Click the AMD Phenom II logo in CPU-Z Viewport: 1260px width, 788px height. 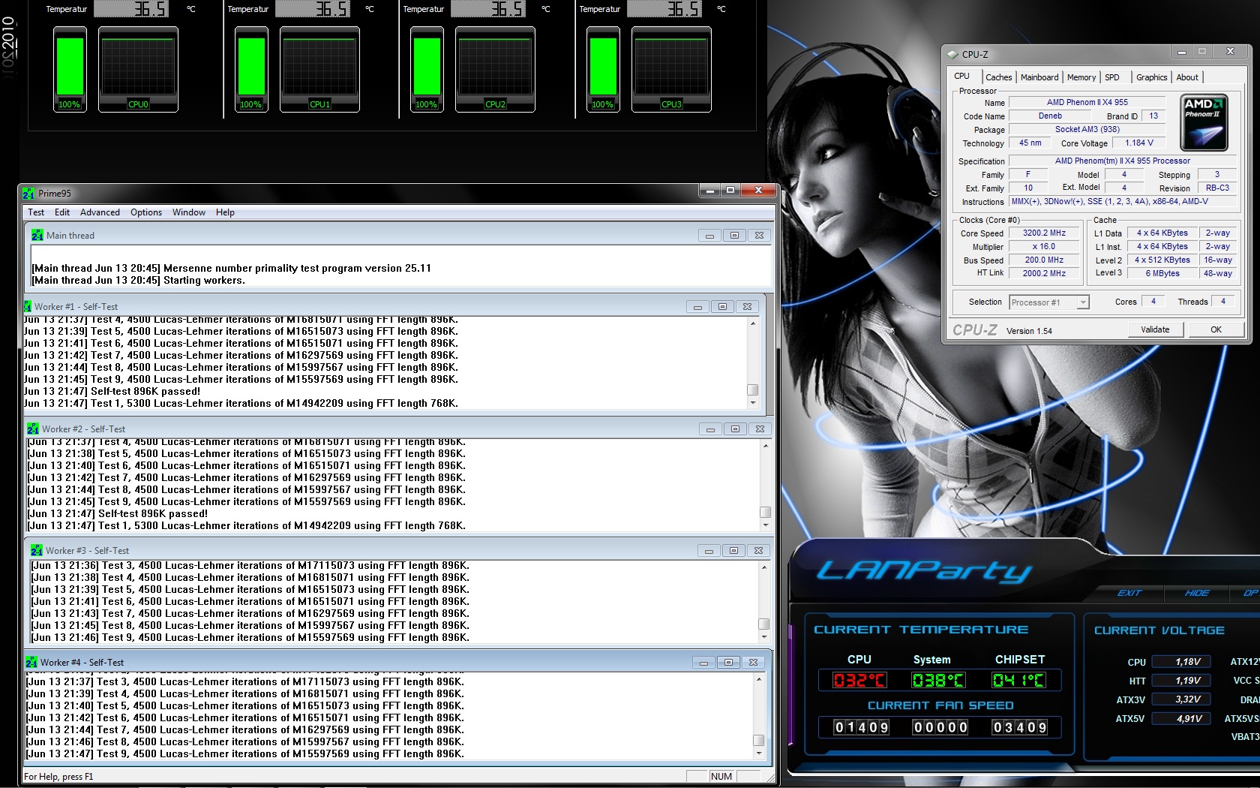(x=1204, y=123)
